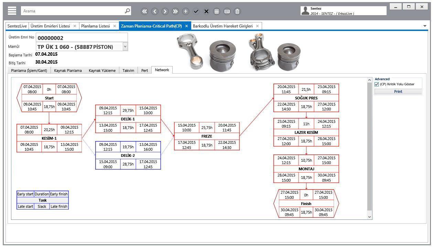Click Üretim Emri No field 00000002
The height and width of the screenshot is (247, 433).
pyautogui.click(x=82, y=37)
